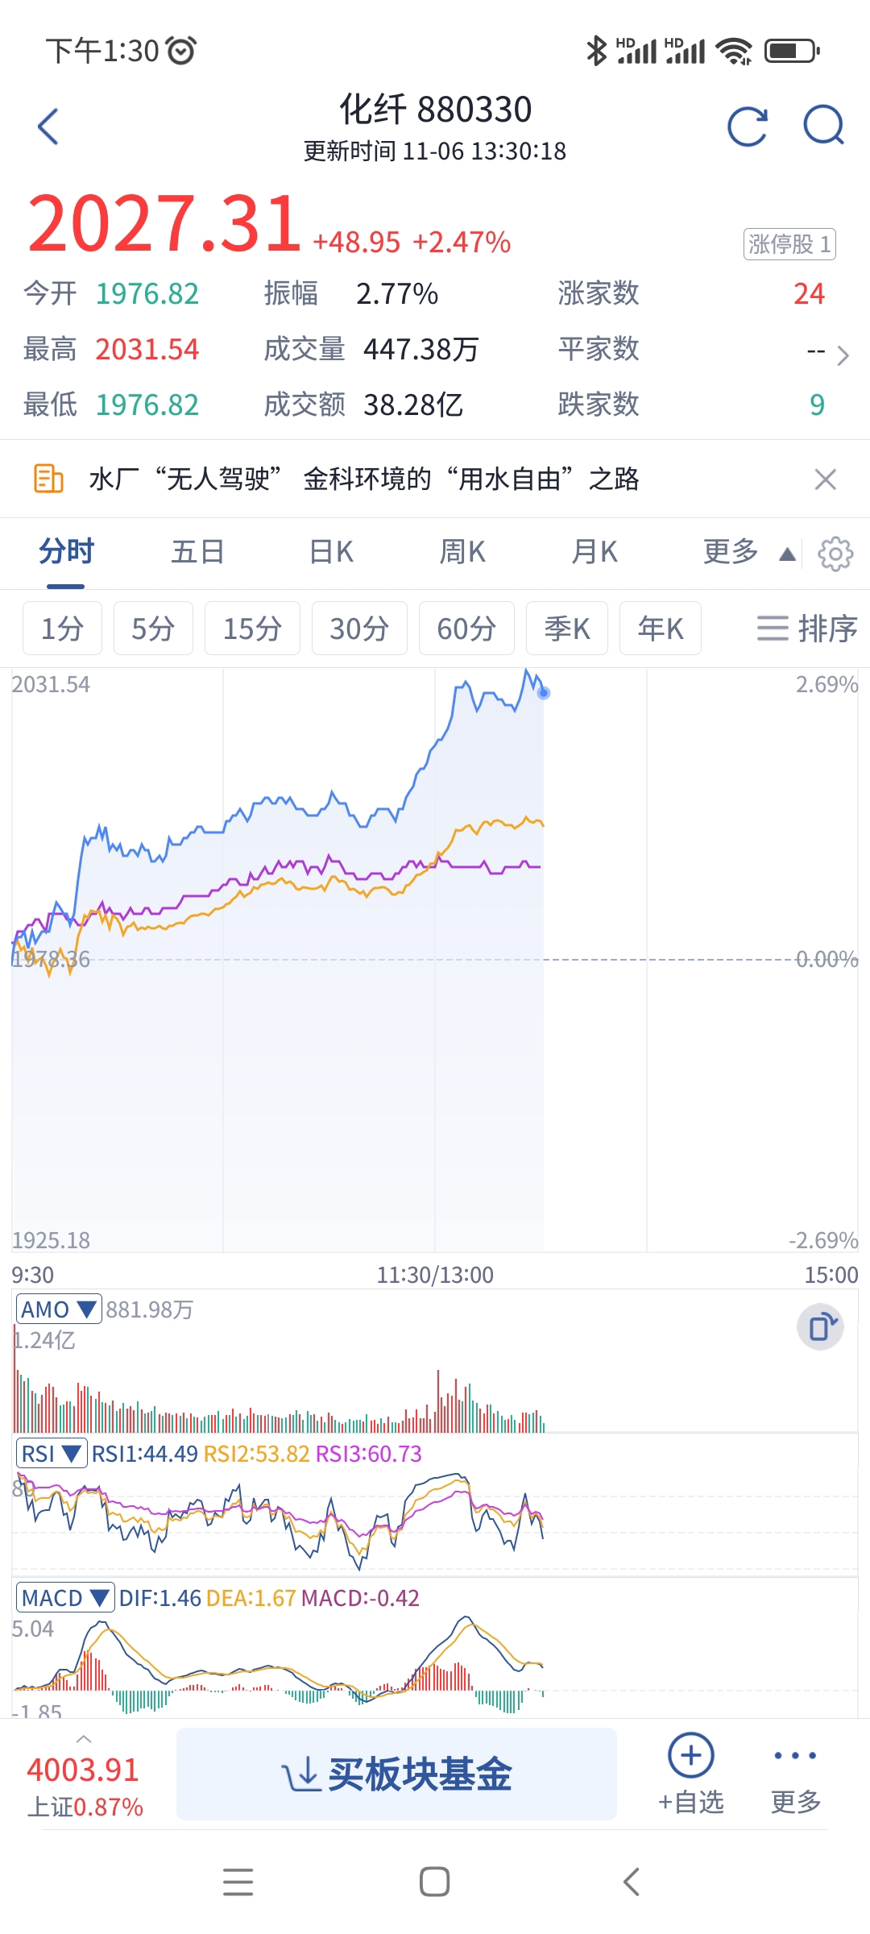Rotate chart to landscape view

tap(820, 1326)
